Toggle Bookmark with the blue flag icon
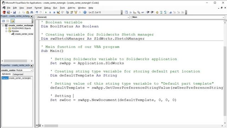227x128 pixels. (170, 12)
